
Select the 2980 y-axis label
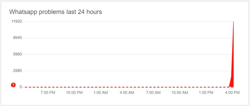(17, 70)
